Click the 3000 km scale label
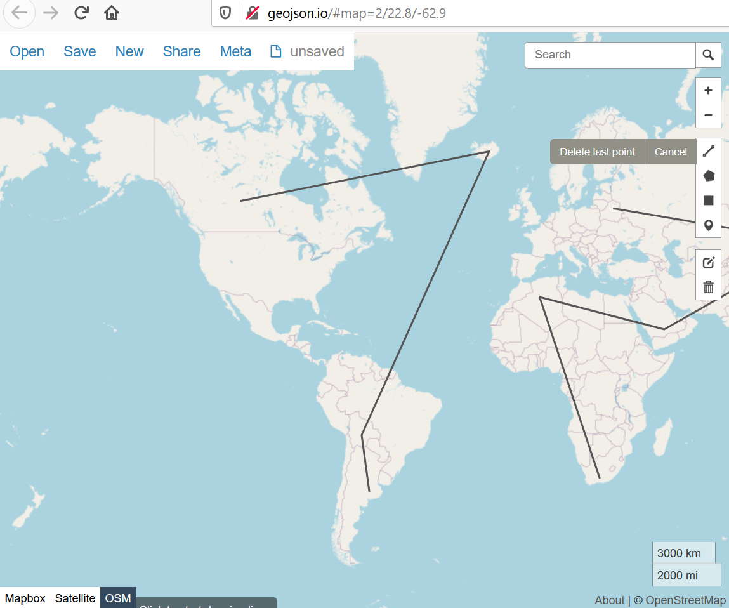Viewport: 729px width, 608px height. pos(683,553)
